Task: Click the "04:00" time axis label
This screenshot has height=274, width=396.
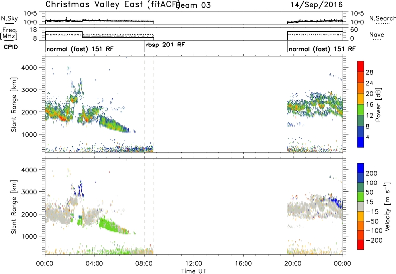Action: coord(95,264)
